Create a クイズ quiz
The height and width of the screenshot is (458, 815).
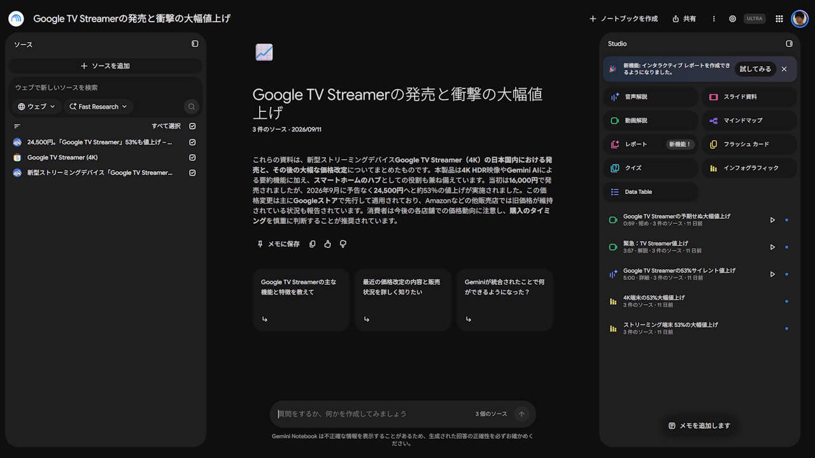[x=651, y=168]
